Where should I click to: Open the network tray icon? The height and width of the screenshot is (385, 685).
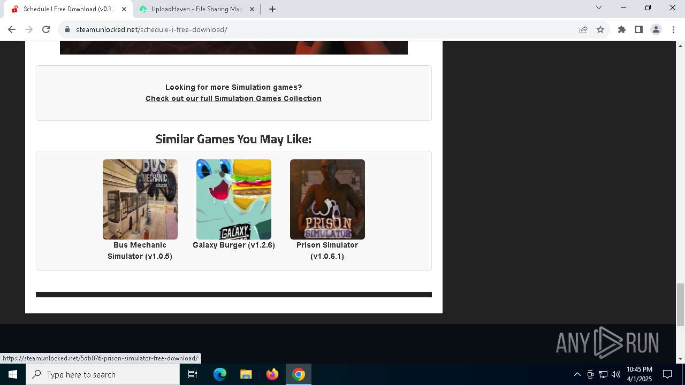(x=603, y=374)
